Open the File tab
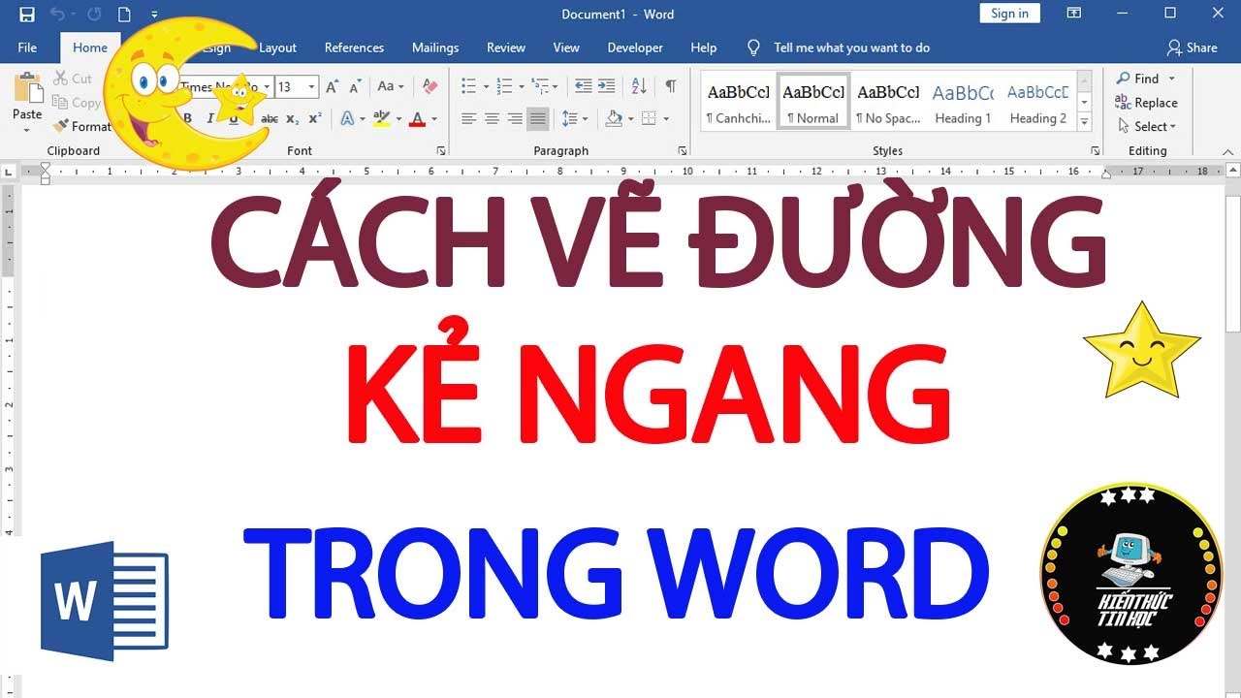This screenshot has width=1241, height=698. pyautogui.click(x=27, y=48)
